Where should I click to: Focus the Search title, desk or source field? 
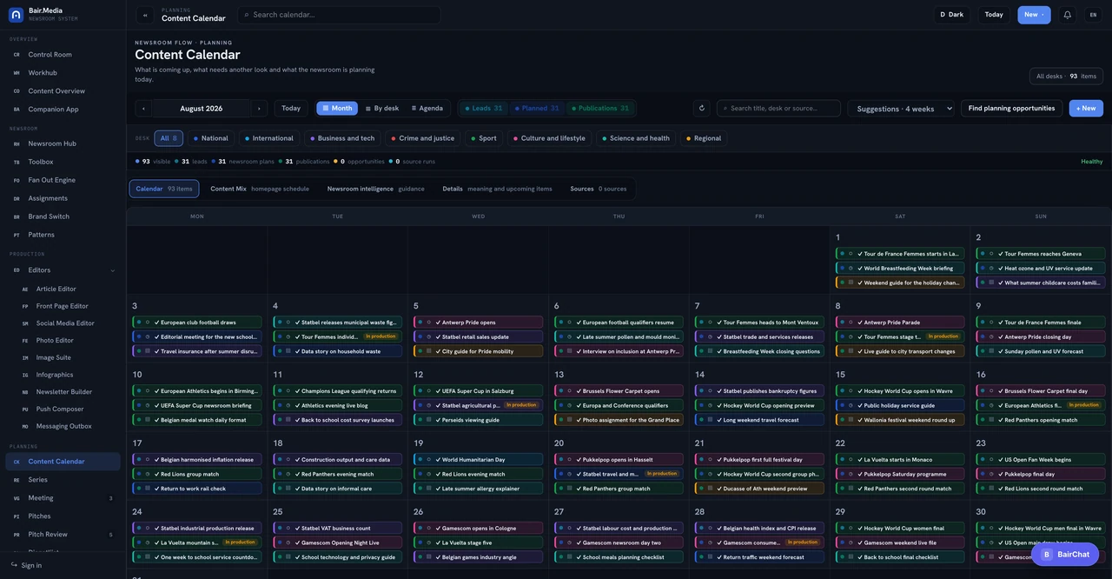pos(778,109)
